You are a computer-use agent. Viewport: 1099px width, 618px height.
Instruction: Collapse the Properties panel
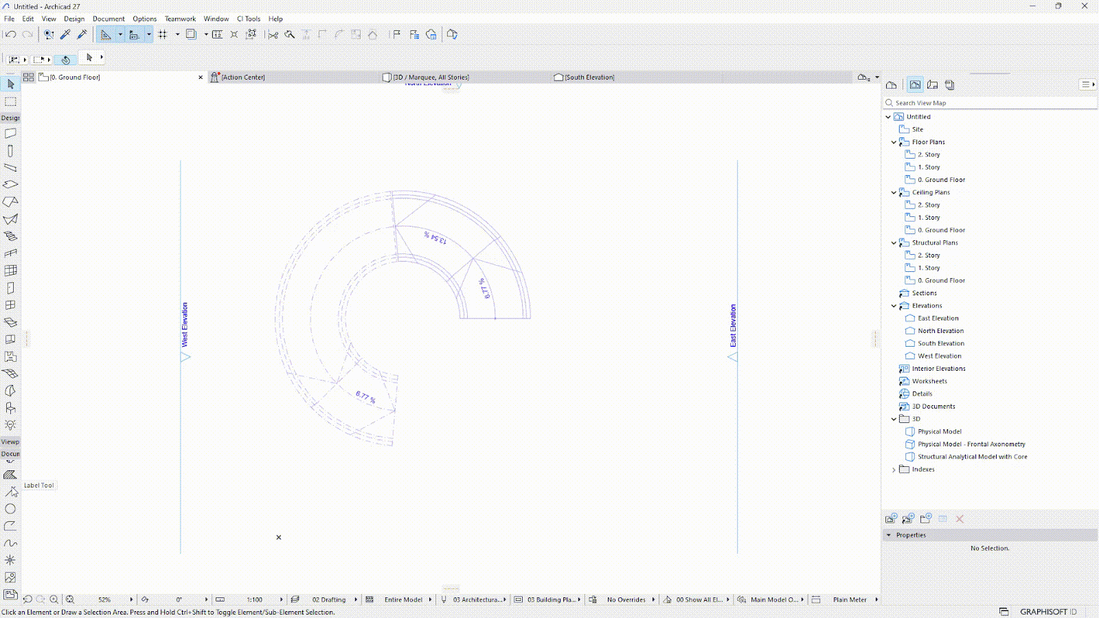click(x=889, y=535)
